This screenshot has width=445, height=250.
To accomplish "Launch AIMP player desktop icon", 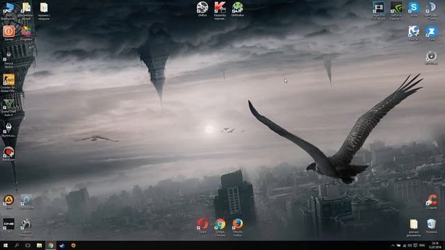I will click(x=9, y=200).
